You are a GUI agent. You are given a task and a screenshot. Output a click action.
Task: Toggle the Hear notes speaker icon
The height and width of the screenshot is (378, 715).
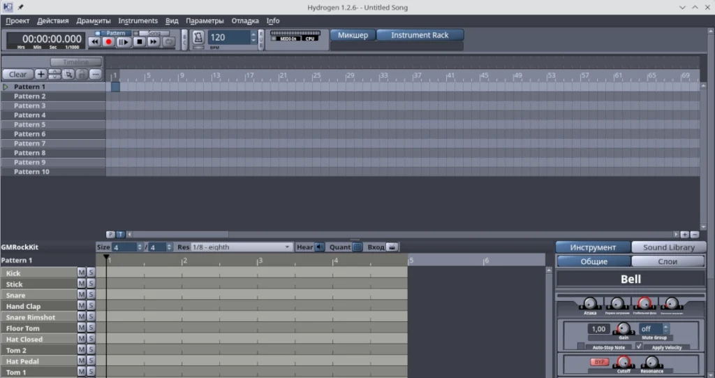tap(320, 247)
